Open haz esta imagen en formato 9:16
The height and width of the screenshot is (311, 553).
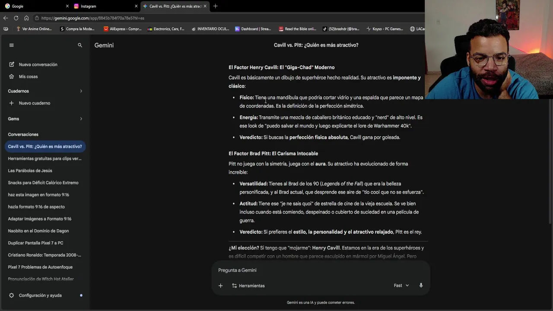point(45,195)
